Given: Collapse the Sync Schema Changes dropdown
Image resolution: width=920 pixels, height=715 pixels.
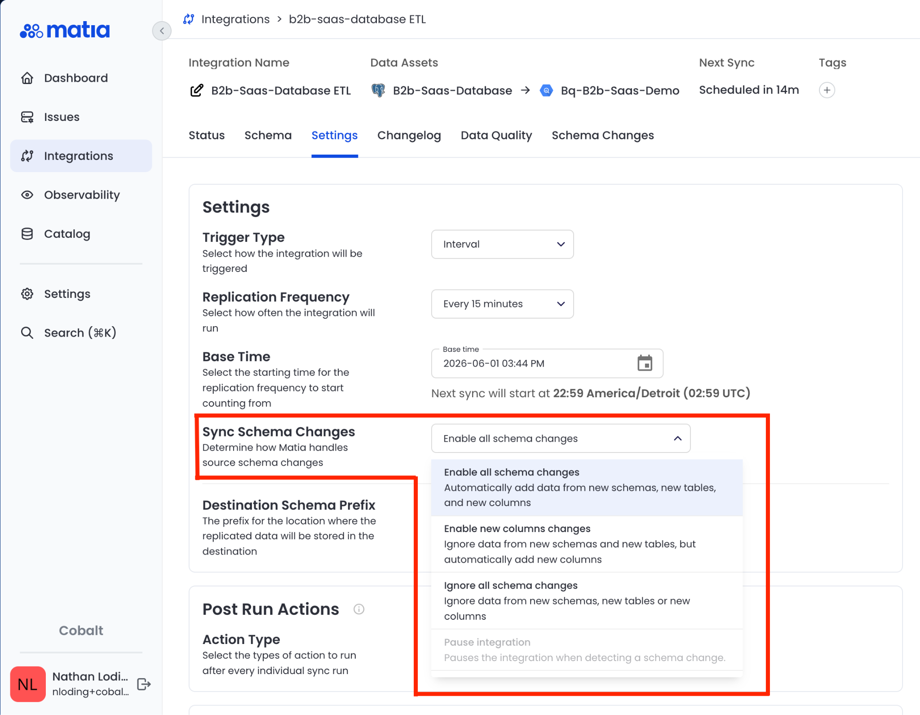Looking at the screenshot, I should coord(561,439).
